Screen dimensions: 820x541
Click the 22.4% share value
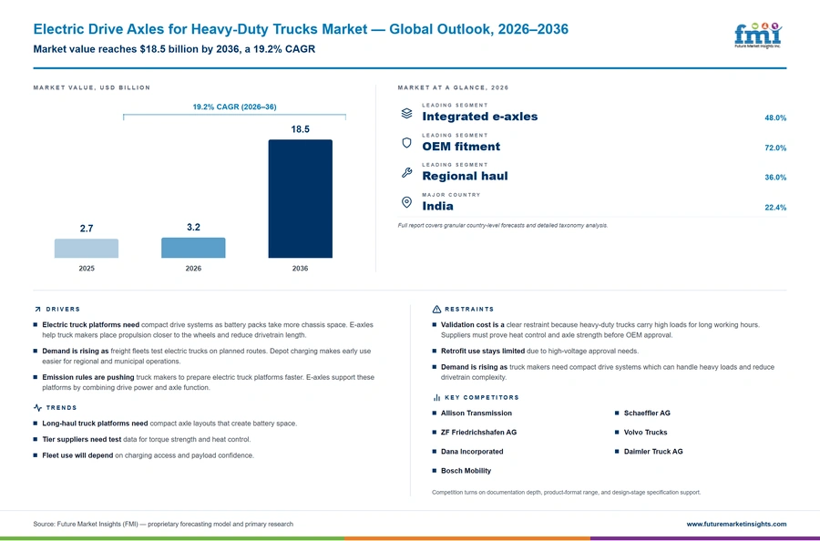(775, 208)
